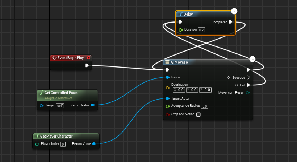Select the Get Controlled Pawn node title

61,93
